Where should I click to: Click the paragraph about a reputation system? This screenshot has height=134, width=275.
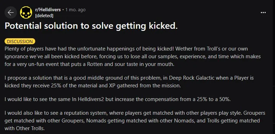(135, 121)
